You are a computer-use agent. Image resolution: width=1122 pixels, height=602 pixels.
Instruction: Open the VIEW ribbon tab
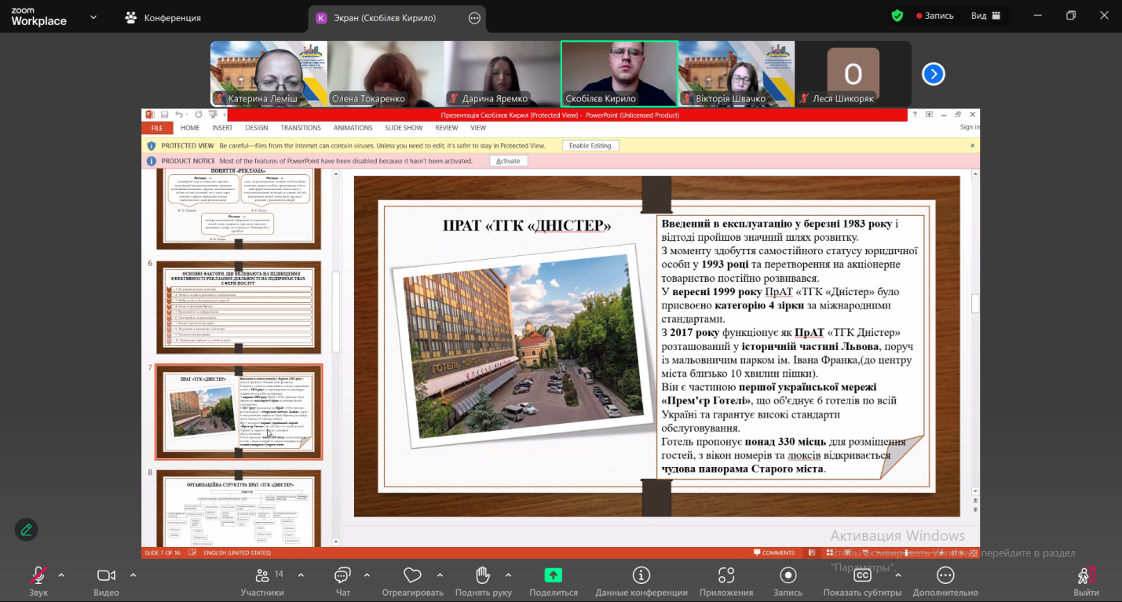pos(478,128)
